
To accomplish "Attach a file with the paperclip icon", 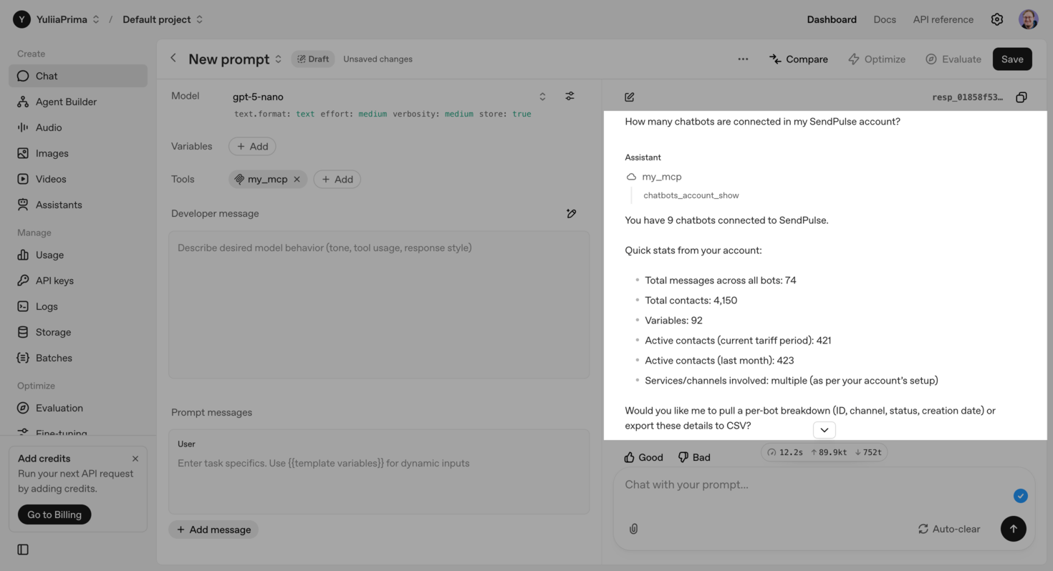I will 633,529.
